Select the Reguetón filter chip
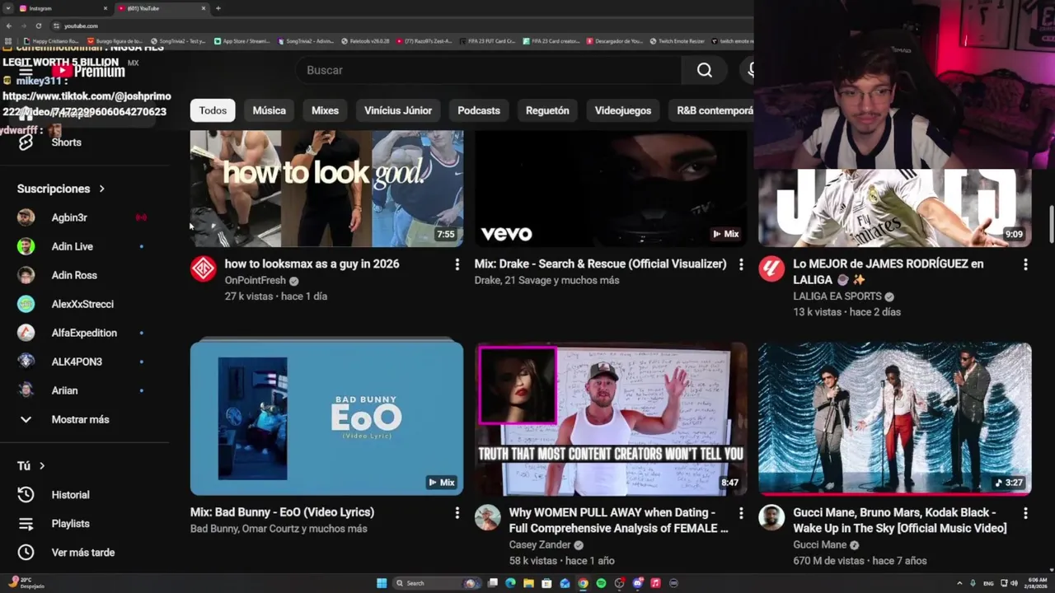1055x593 pixels. 547,110
